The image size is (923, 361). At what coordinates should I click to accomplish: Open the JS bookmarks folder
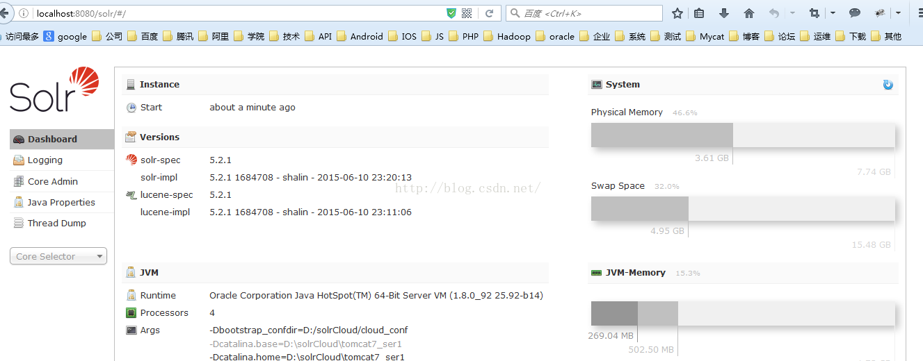point(432,37)
